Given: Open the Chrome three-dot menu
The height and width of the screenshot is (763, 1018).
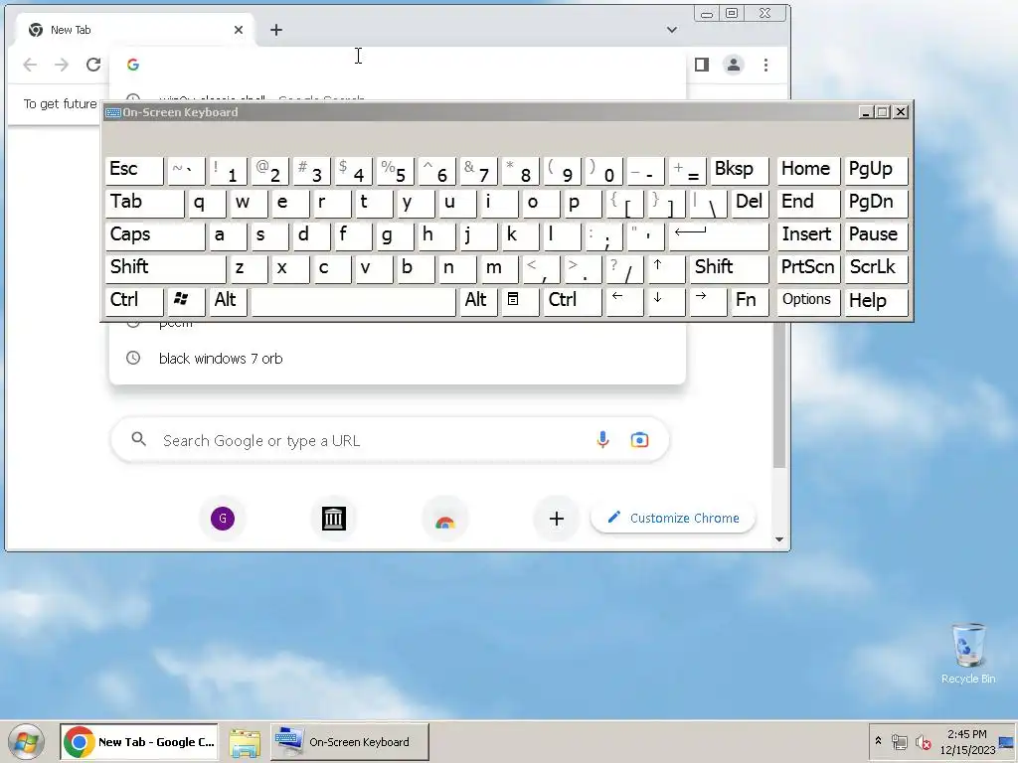Looking at the screenshot, I should click(766, 65).
